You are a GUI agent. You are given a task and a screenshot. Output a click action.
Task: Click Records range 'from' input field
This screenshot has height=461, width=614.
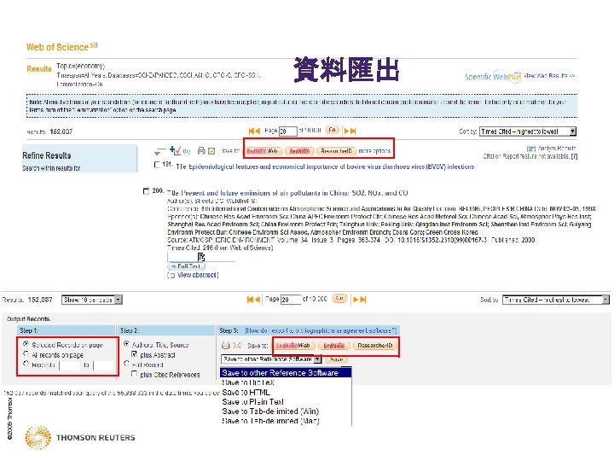[x=69, y=365]
